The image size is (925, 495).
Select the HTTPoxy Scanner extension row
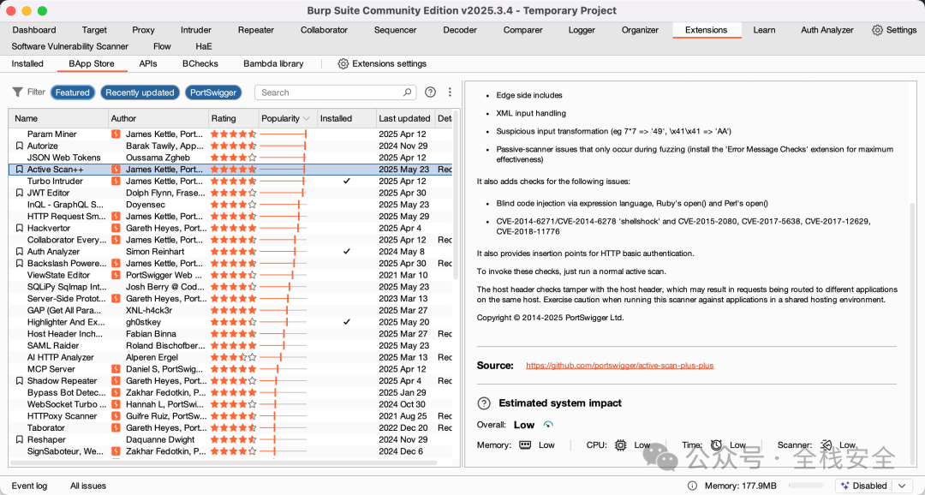pos(230,416)
